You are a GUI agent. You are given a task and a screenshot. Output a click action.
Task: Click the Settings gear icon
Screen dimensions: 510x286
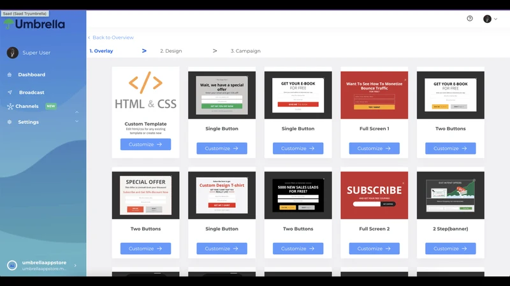tap(10, 122)
